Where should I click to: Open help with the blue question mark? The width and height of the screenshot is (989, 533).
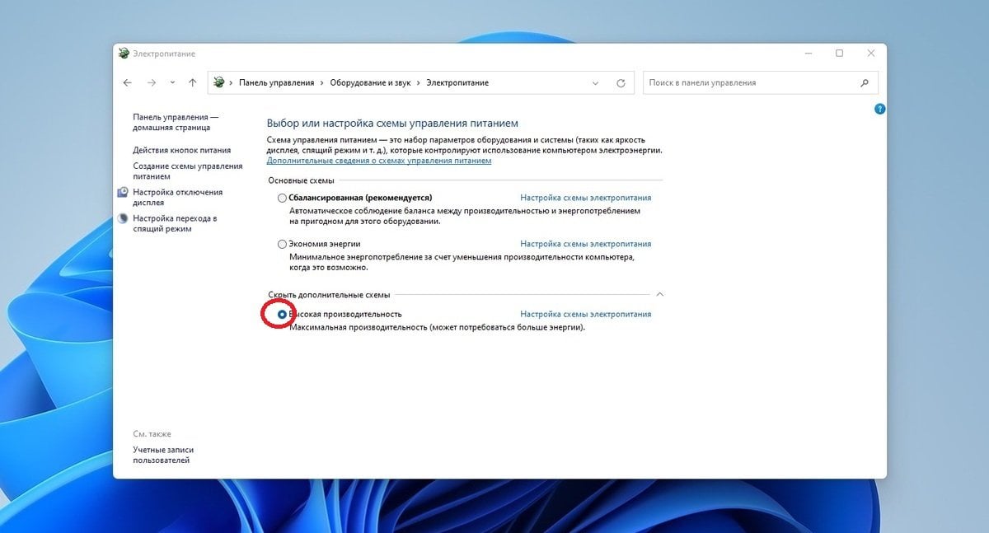tap(879, 109)
